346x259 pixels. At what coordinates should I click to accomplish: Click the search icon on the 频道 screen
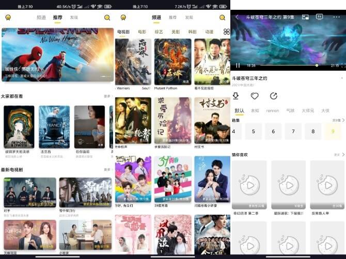coord(222,18)
